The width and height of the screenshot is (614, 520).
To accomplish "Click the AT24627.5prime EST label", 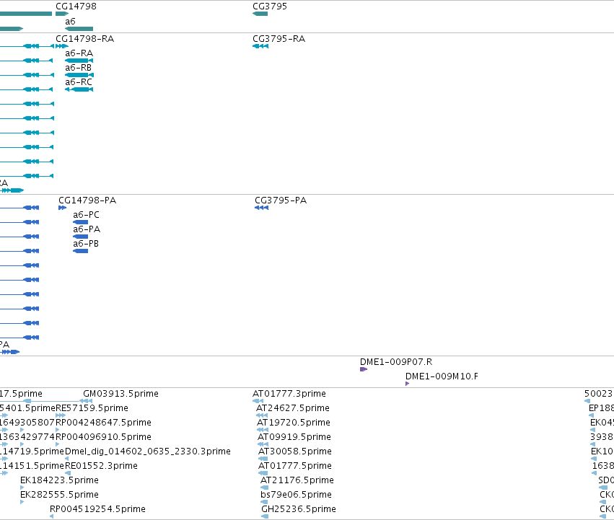I will [x=292, y=408].
